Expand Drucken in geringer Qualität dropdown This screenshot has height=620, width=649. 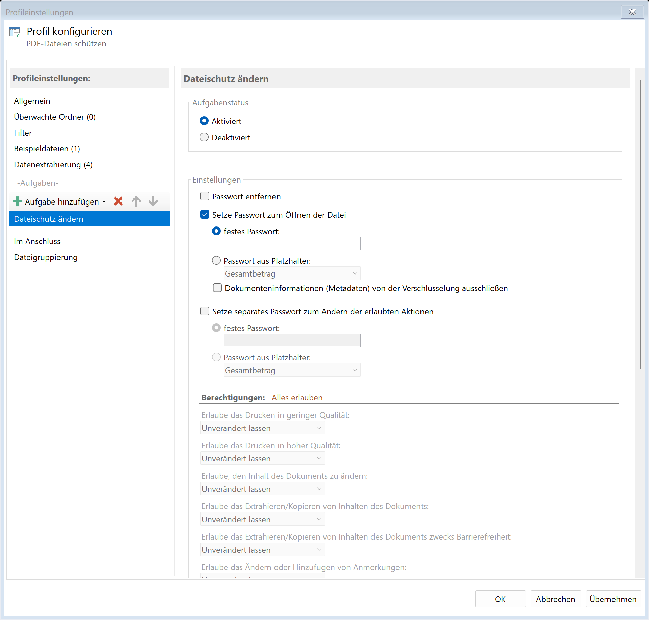[x=262, y=428]
